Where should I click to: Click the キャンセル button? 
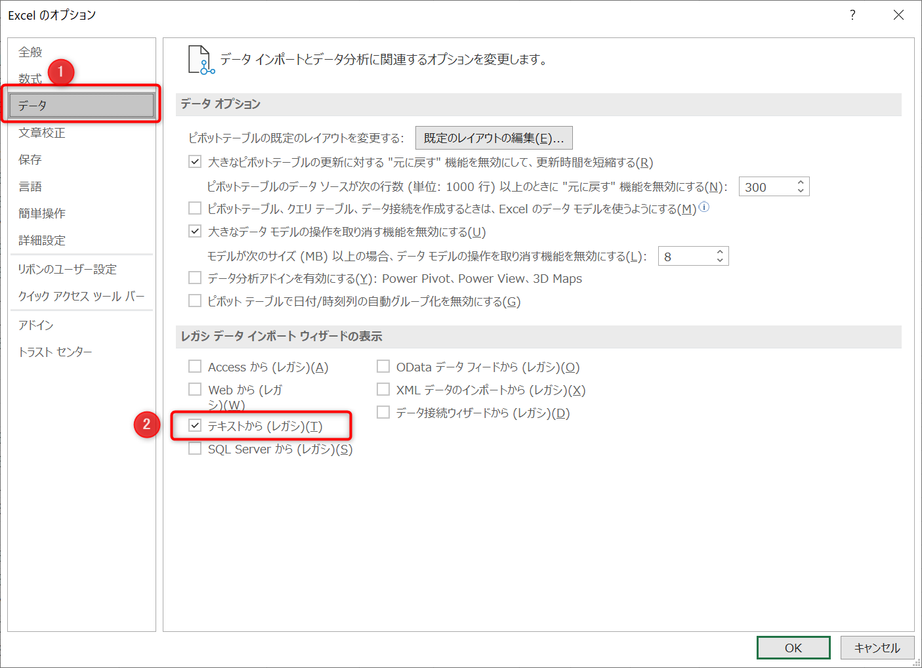point(877,648)
